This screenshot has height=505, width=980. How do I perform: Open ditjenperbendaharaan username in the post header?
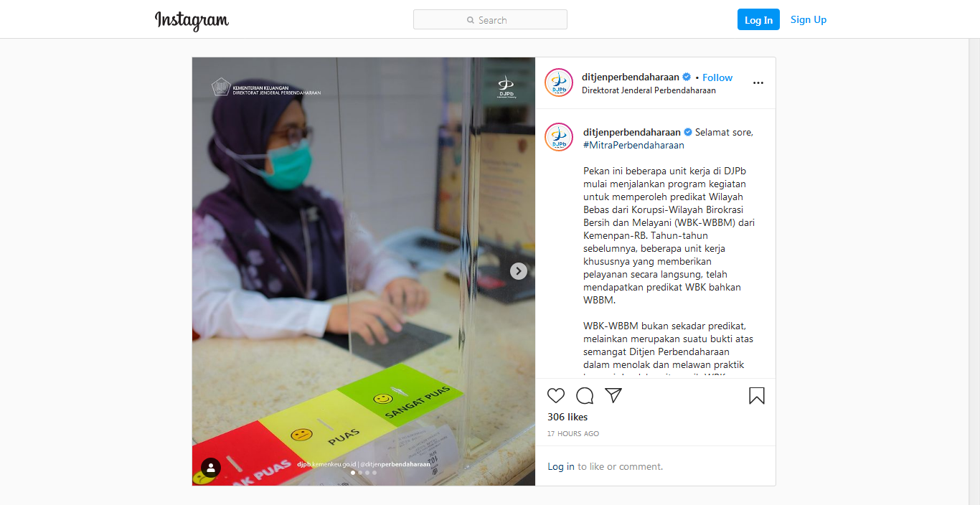tap(631, 77)
